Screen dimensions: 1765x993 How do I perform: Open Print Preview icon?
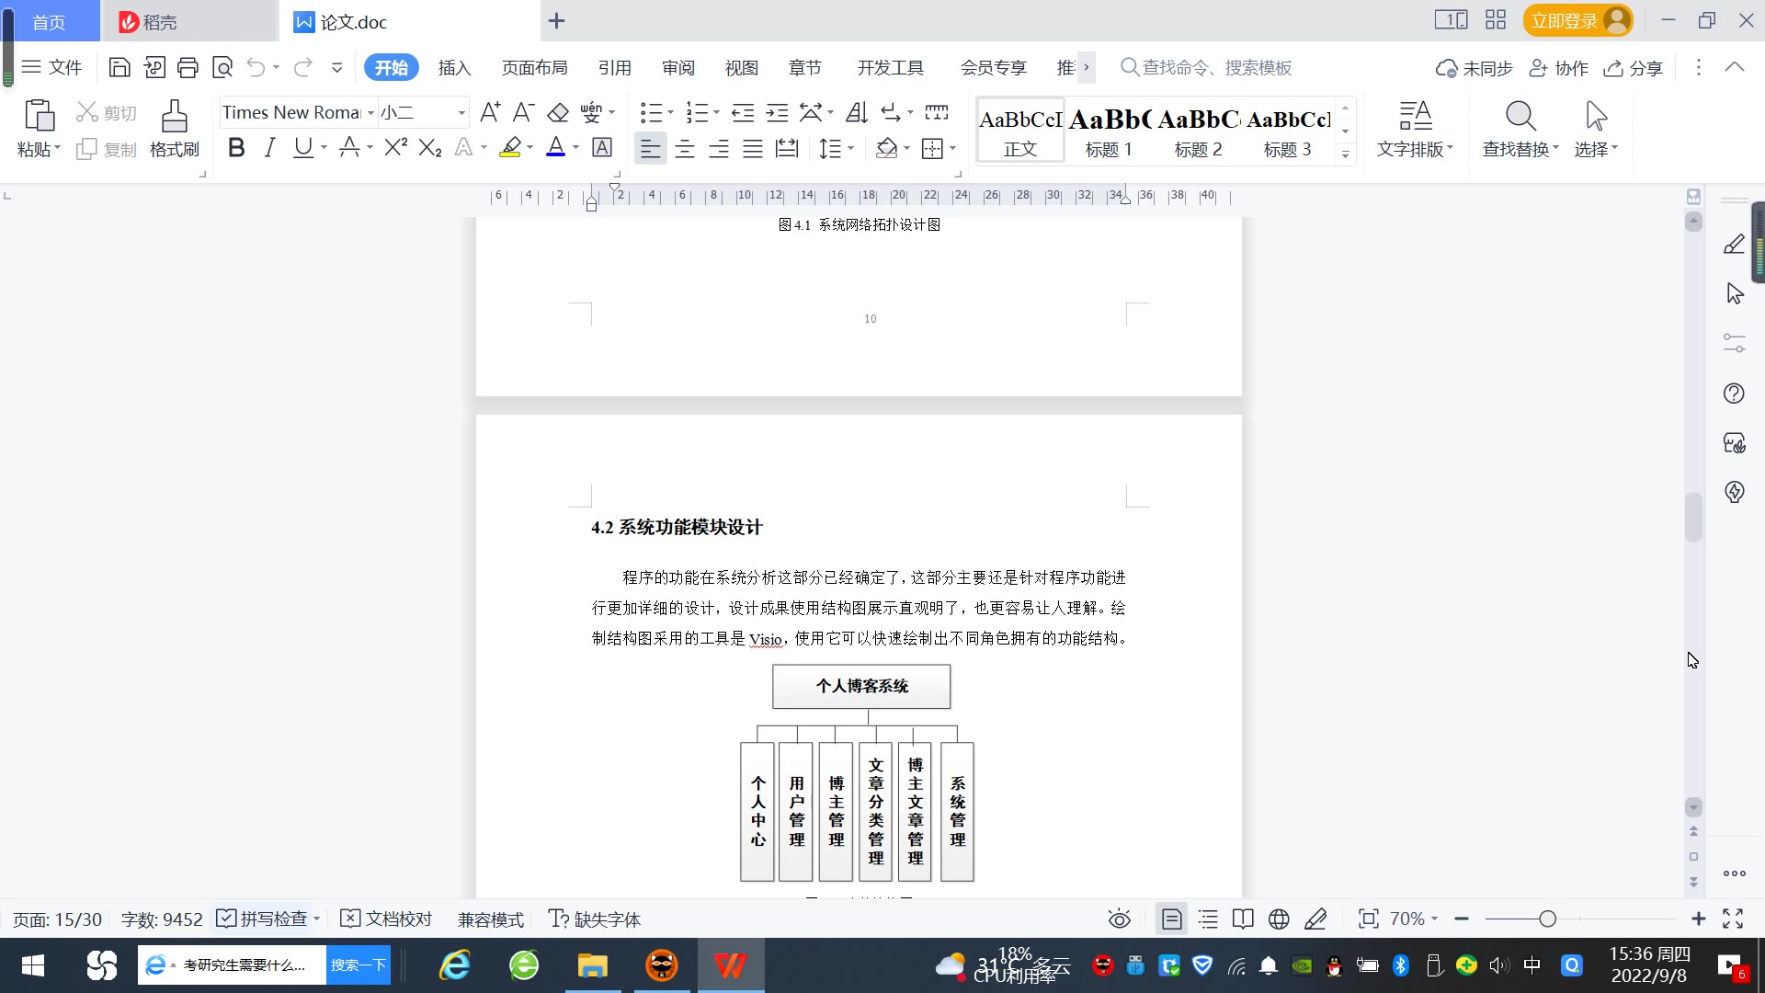(x=222, y=67)
